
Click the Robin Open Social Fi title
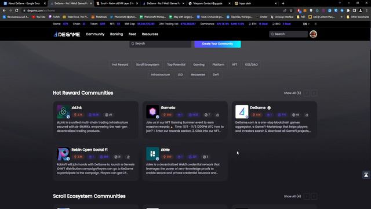[89, 150]
